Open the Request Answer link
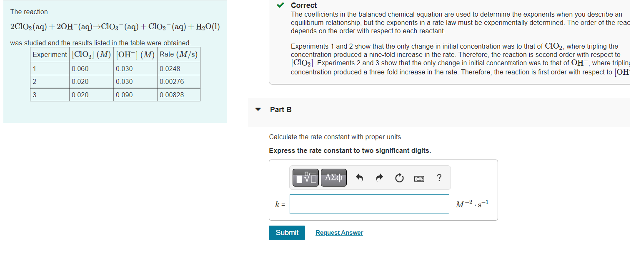This screenshot has width=636, height=258. (x=339, y=232)
